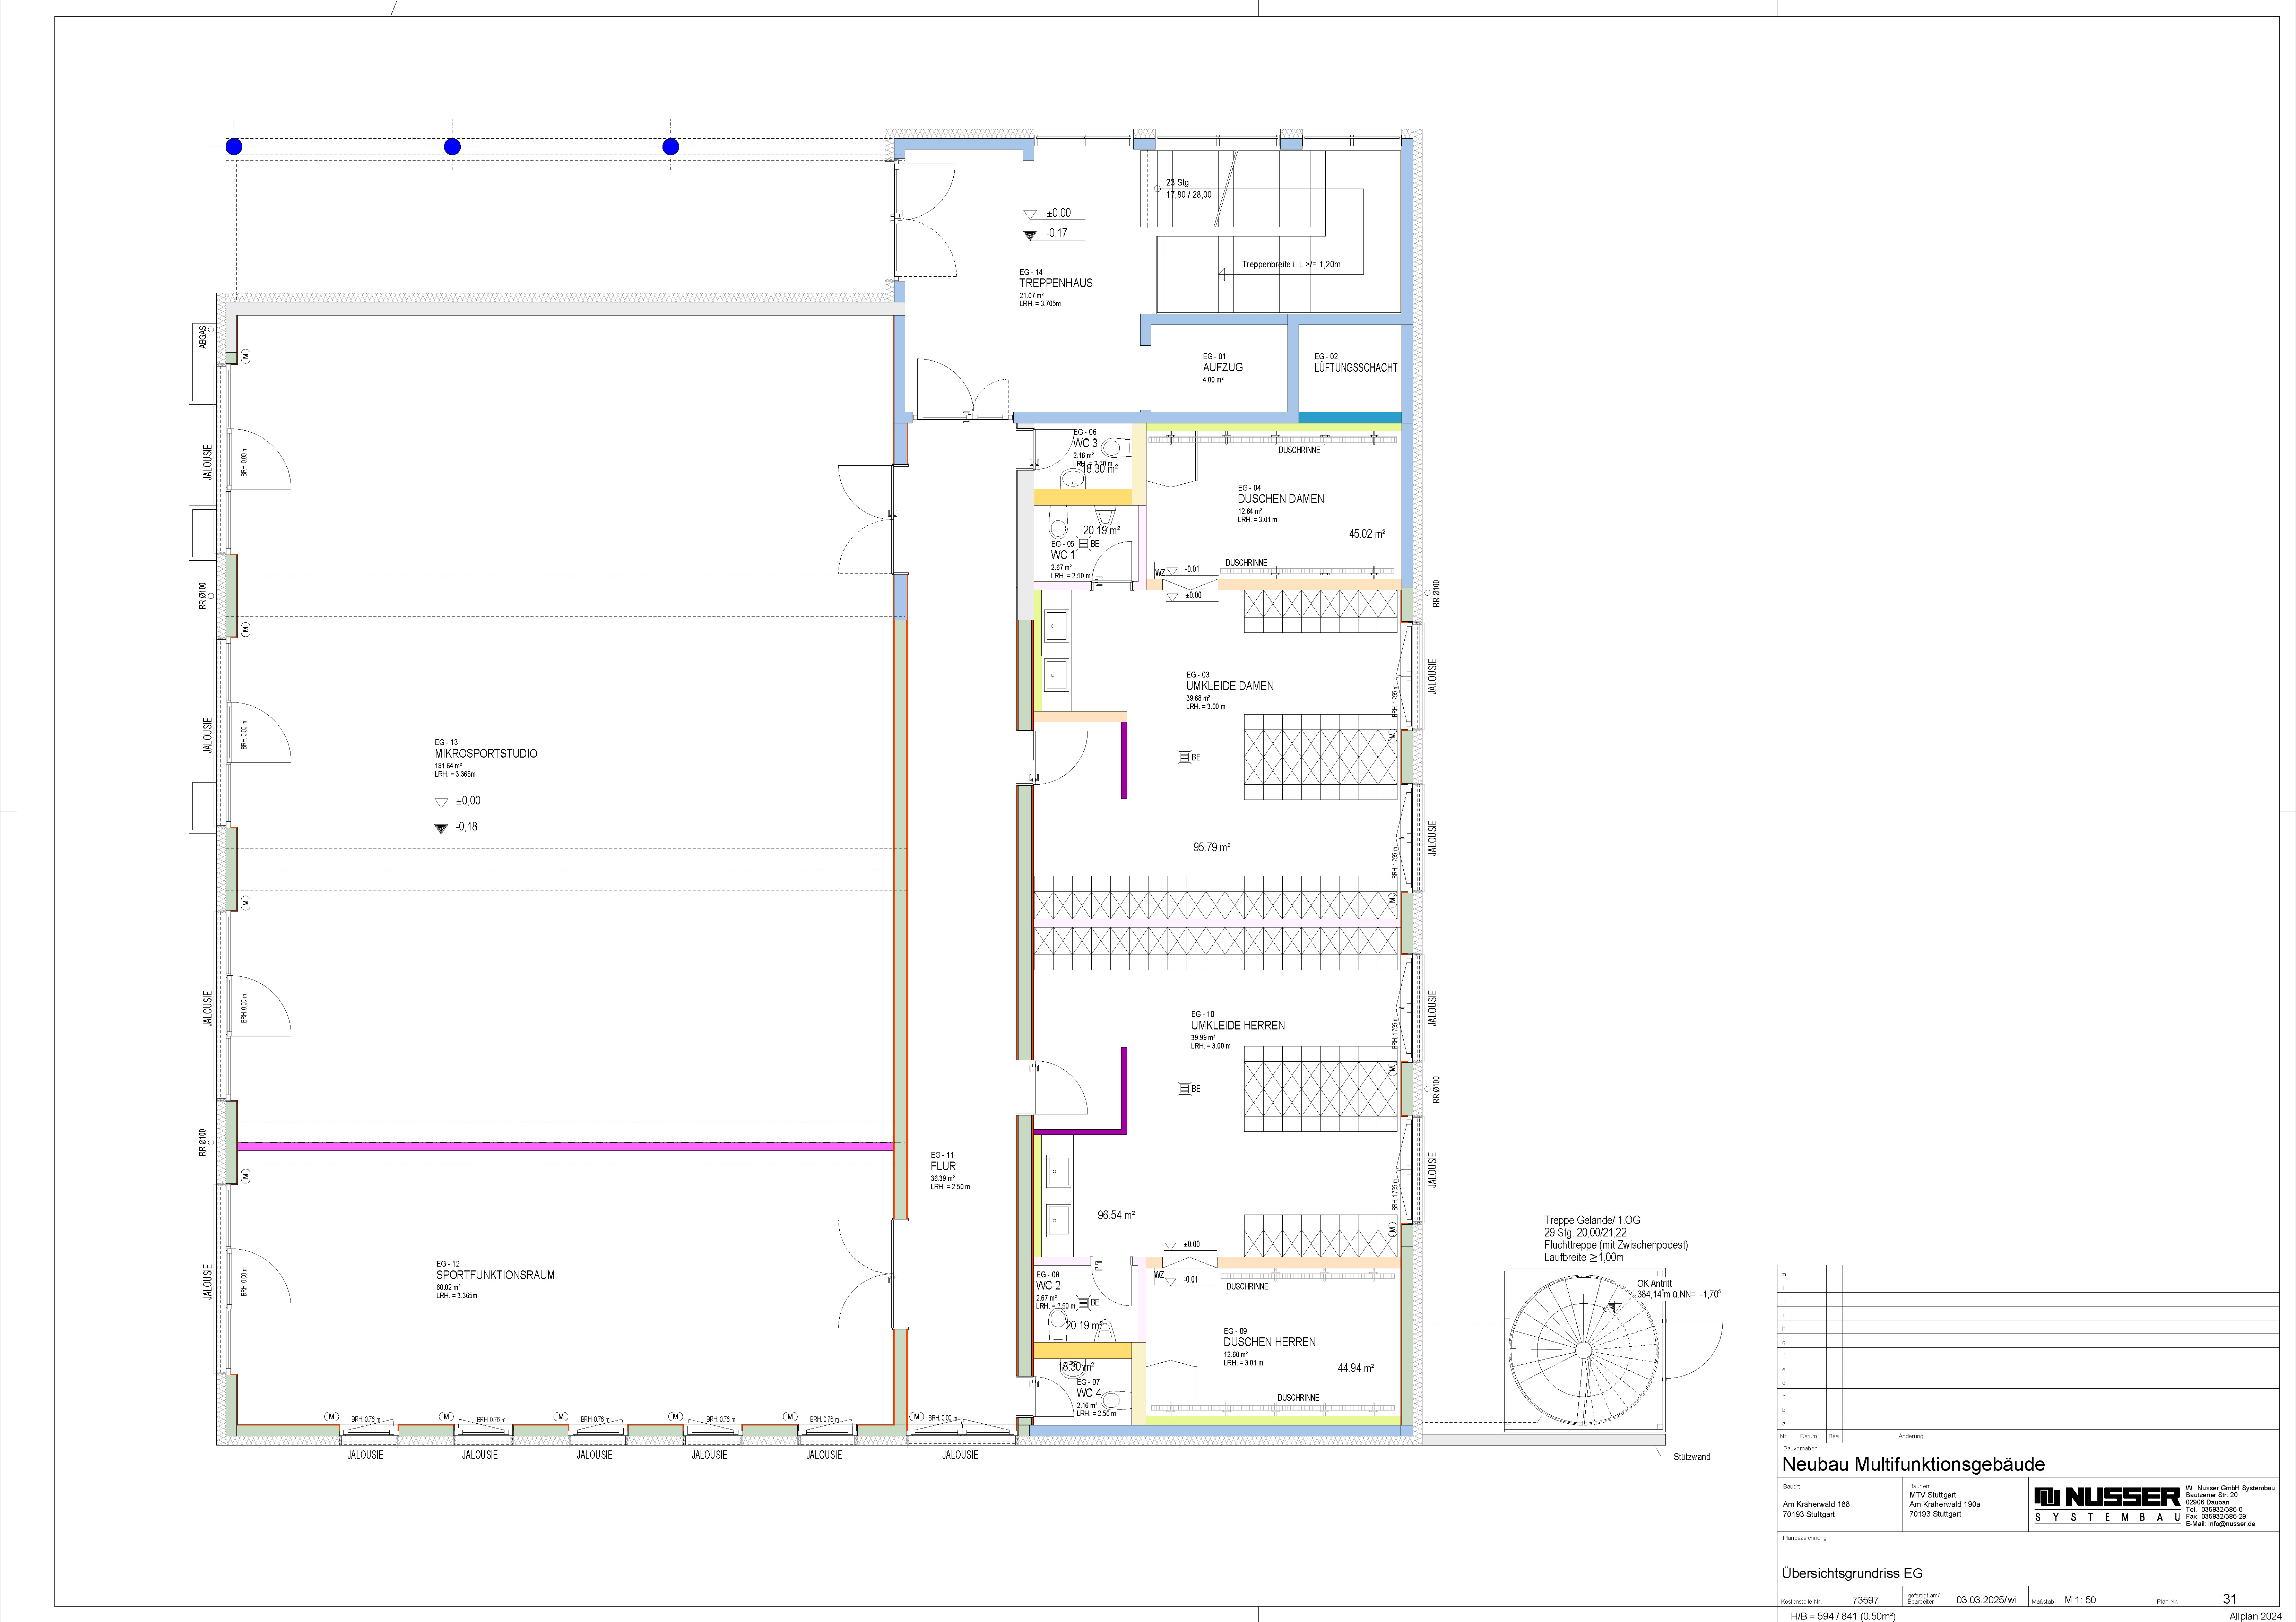Click the UMKLEIDE HERREN room label
Image resolution: width=2296 pixels, height=1622 pixels.
tap(1238, 1026)
